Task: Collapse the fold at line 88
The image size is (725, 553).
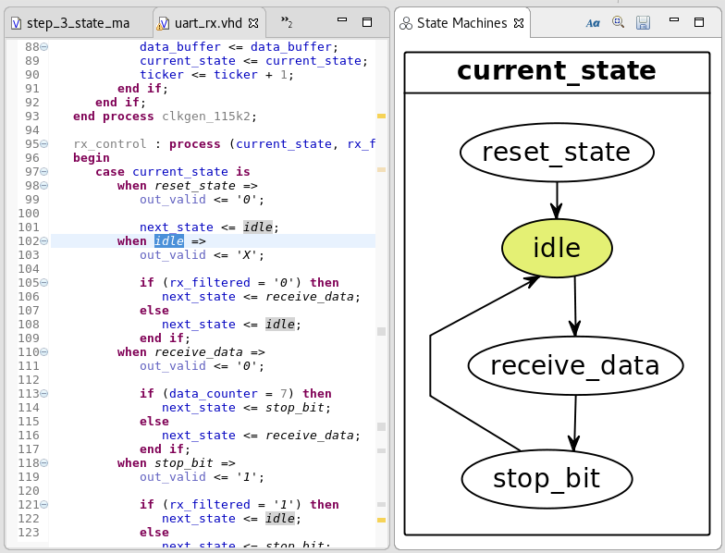Action: 44,46
